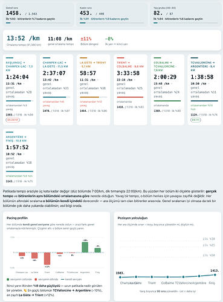This screenshot has width=223, height=302.
Task: Select the Trient data point on position chart
Action: (152, 277)
